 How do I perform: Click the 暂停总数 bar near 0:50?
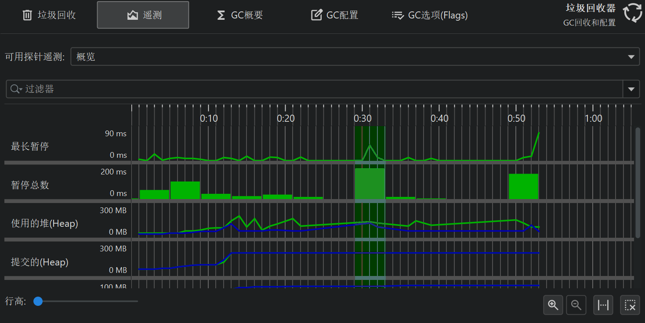click(x=523, y=186)
